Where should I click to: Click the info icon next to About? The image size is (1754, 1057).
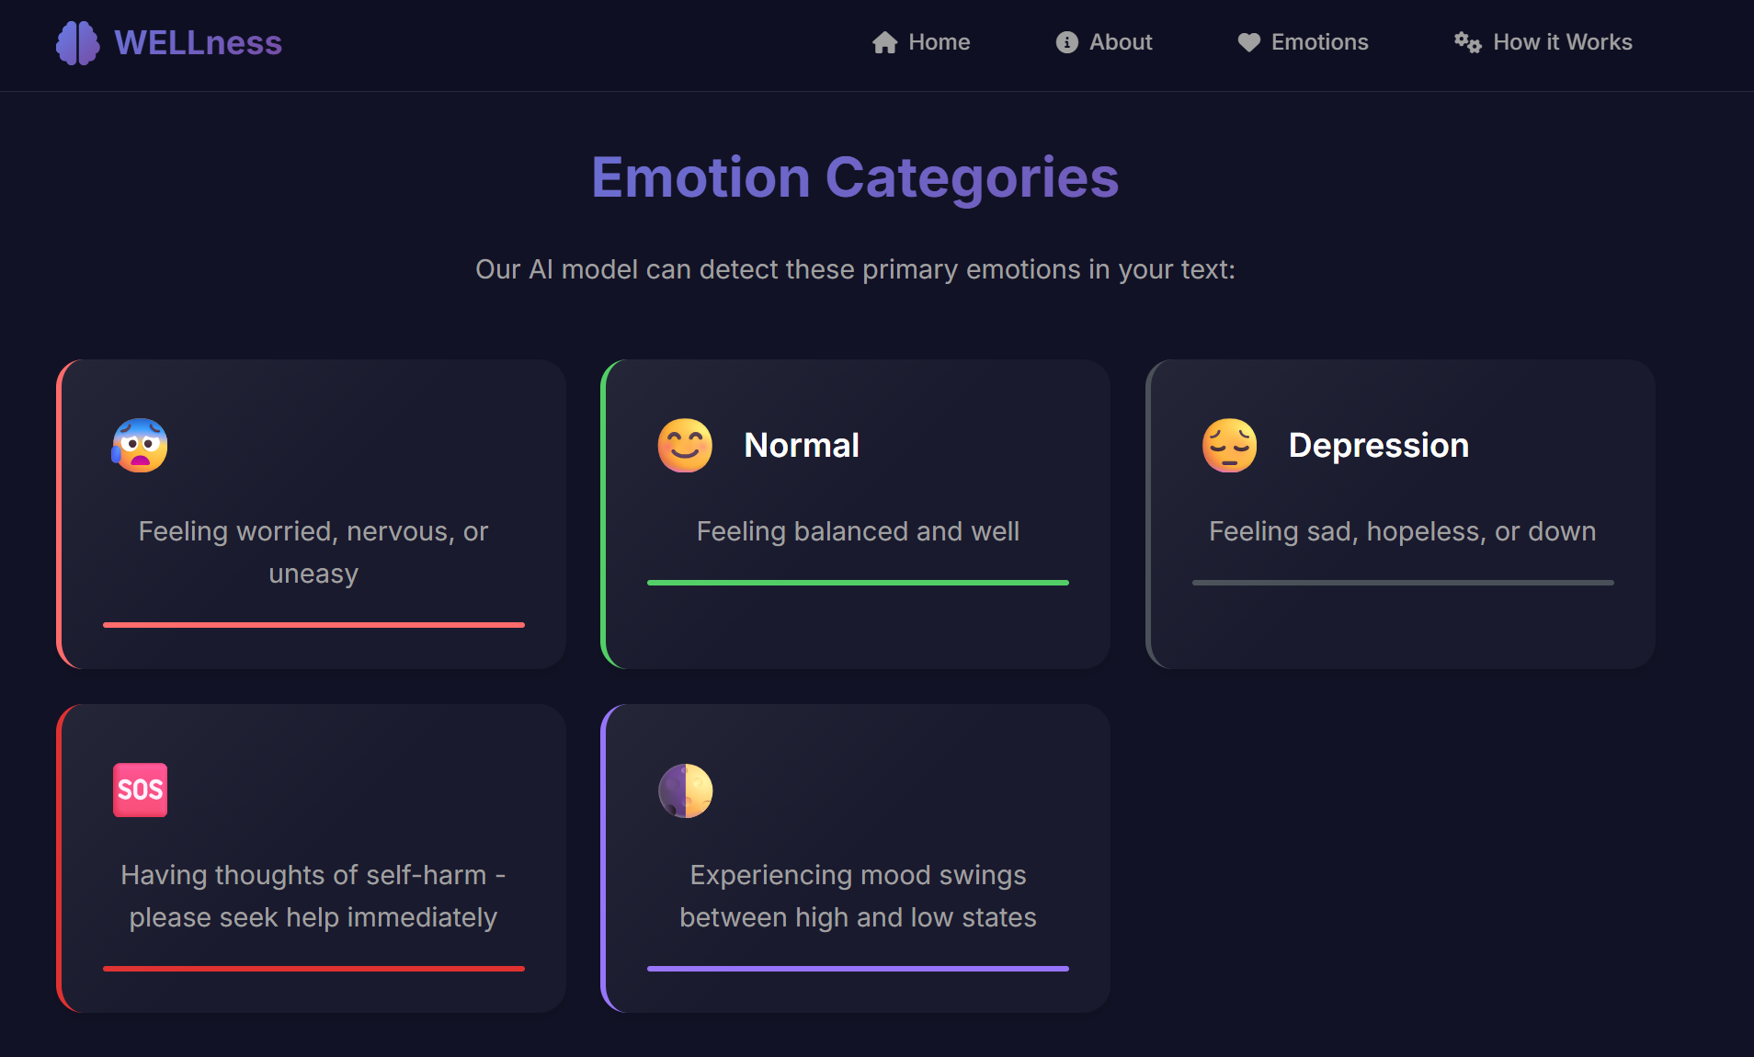[1065, 42]
